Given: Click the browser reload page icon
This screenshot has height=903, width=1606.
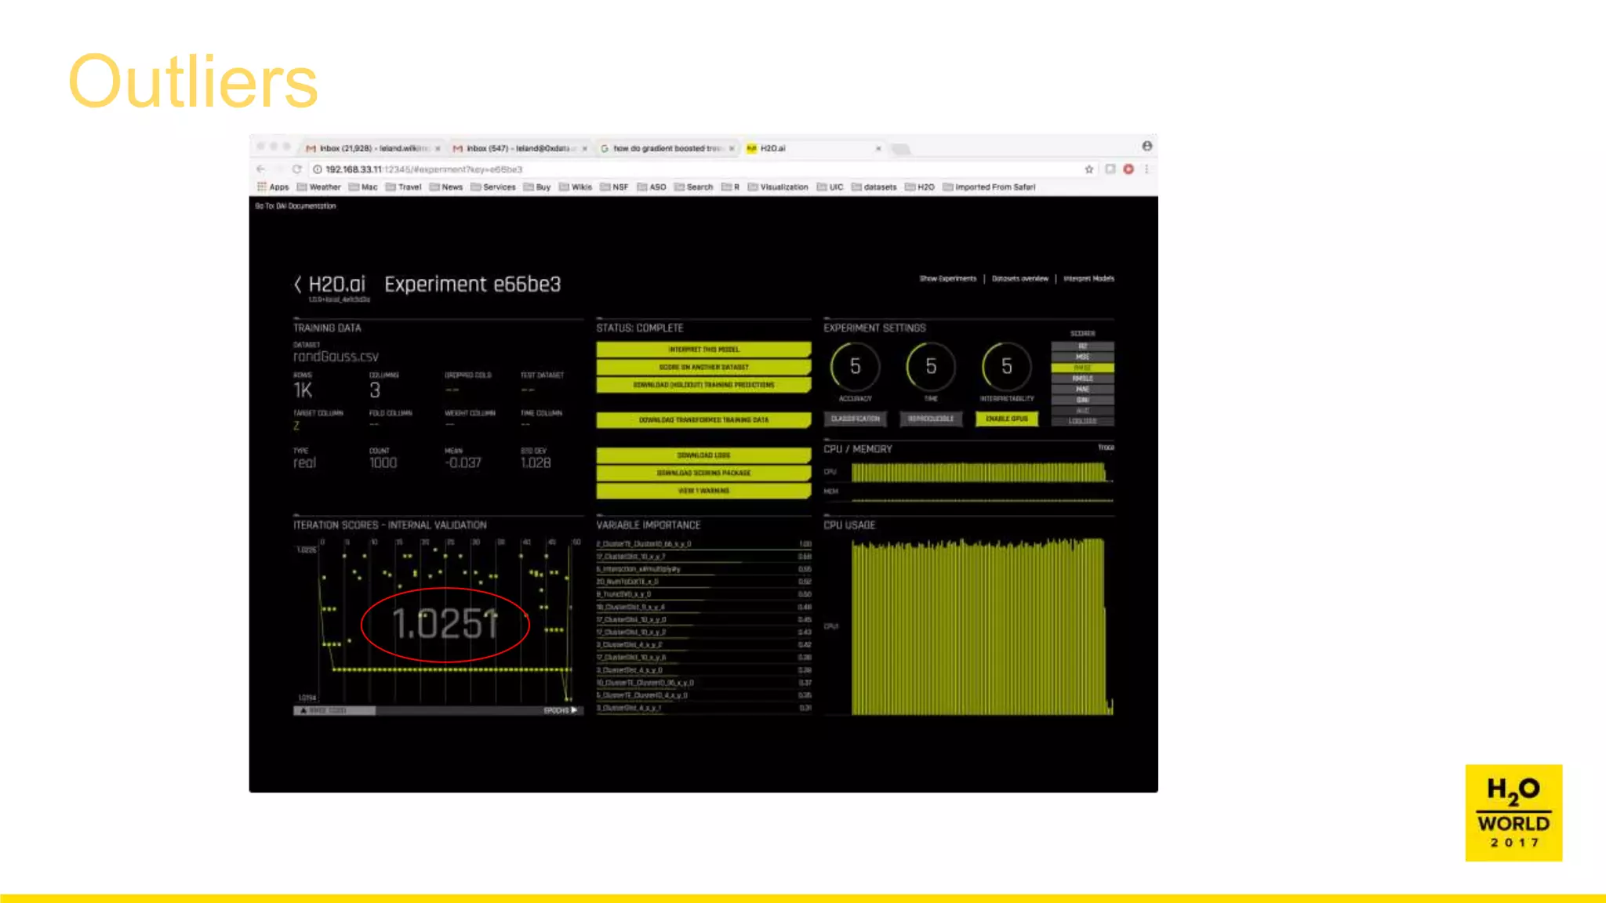Looking at the screenshot, I should [296, 169].
